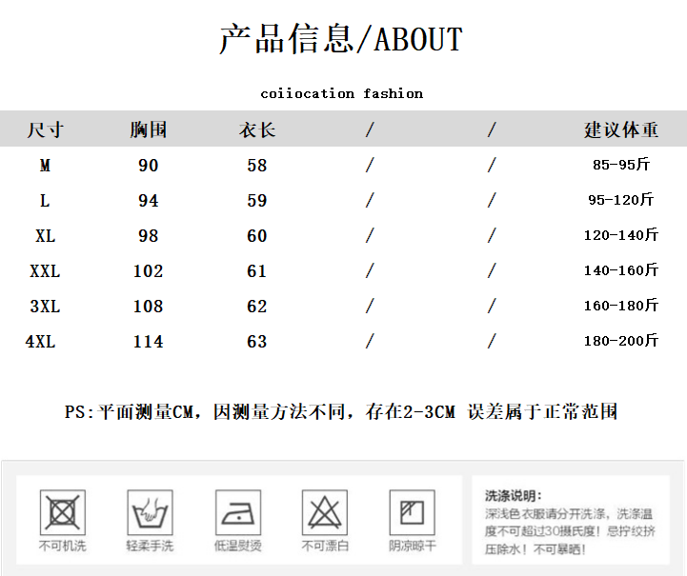Click weight range 180-200斤
687x576 pixels.
(x=621, y=341)
